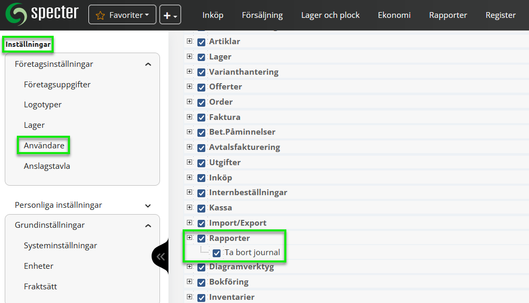Open the Ekonomi menu
The height and width of the screenshot is (303, 529).
394,15
